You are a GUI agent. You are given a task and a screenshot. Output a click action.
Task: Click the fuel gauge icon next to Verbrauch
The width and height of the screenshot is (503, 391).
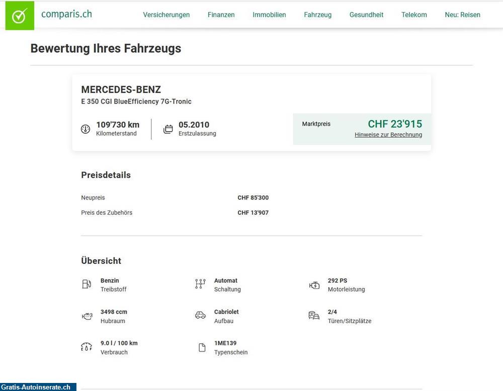click(87, 347)
